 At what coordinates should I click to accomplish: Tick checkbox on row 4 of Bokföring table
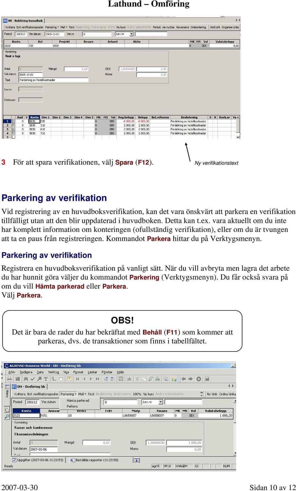coord(13,133)
